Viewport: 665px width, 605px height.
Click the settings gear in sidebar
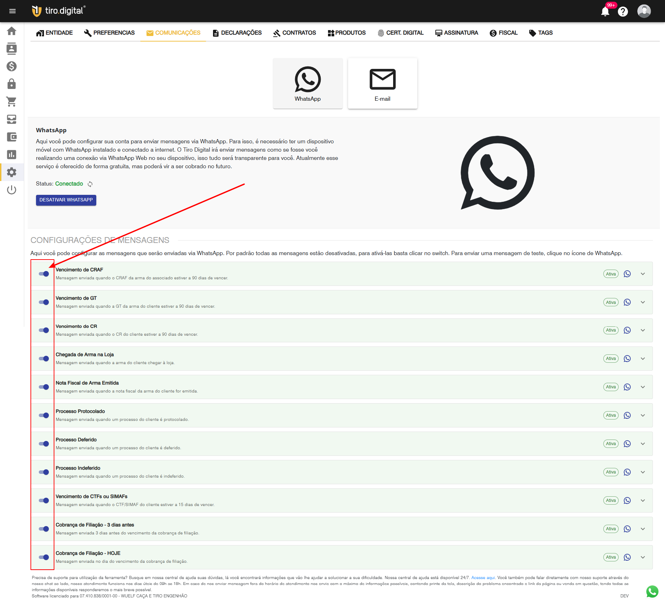point(11,172)
